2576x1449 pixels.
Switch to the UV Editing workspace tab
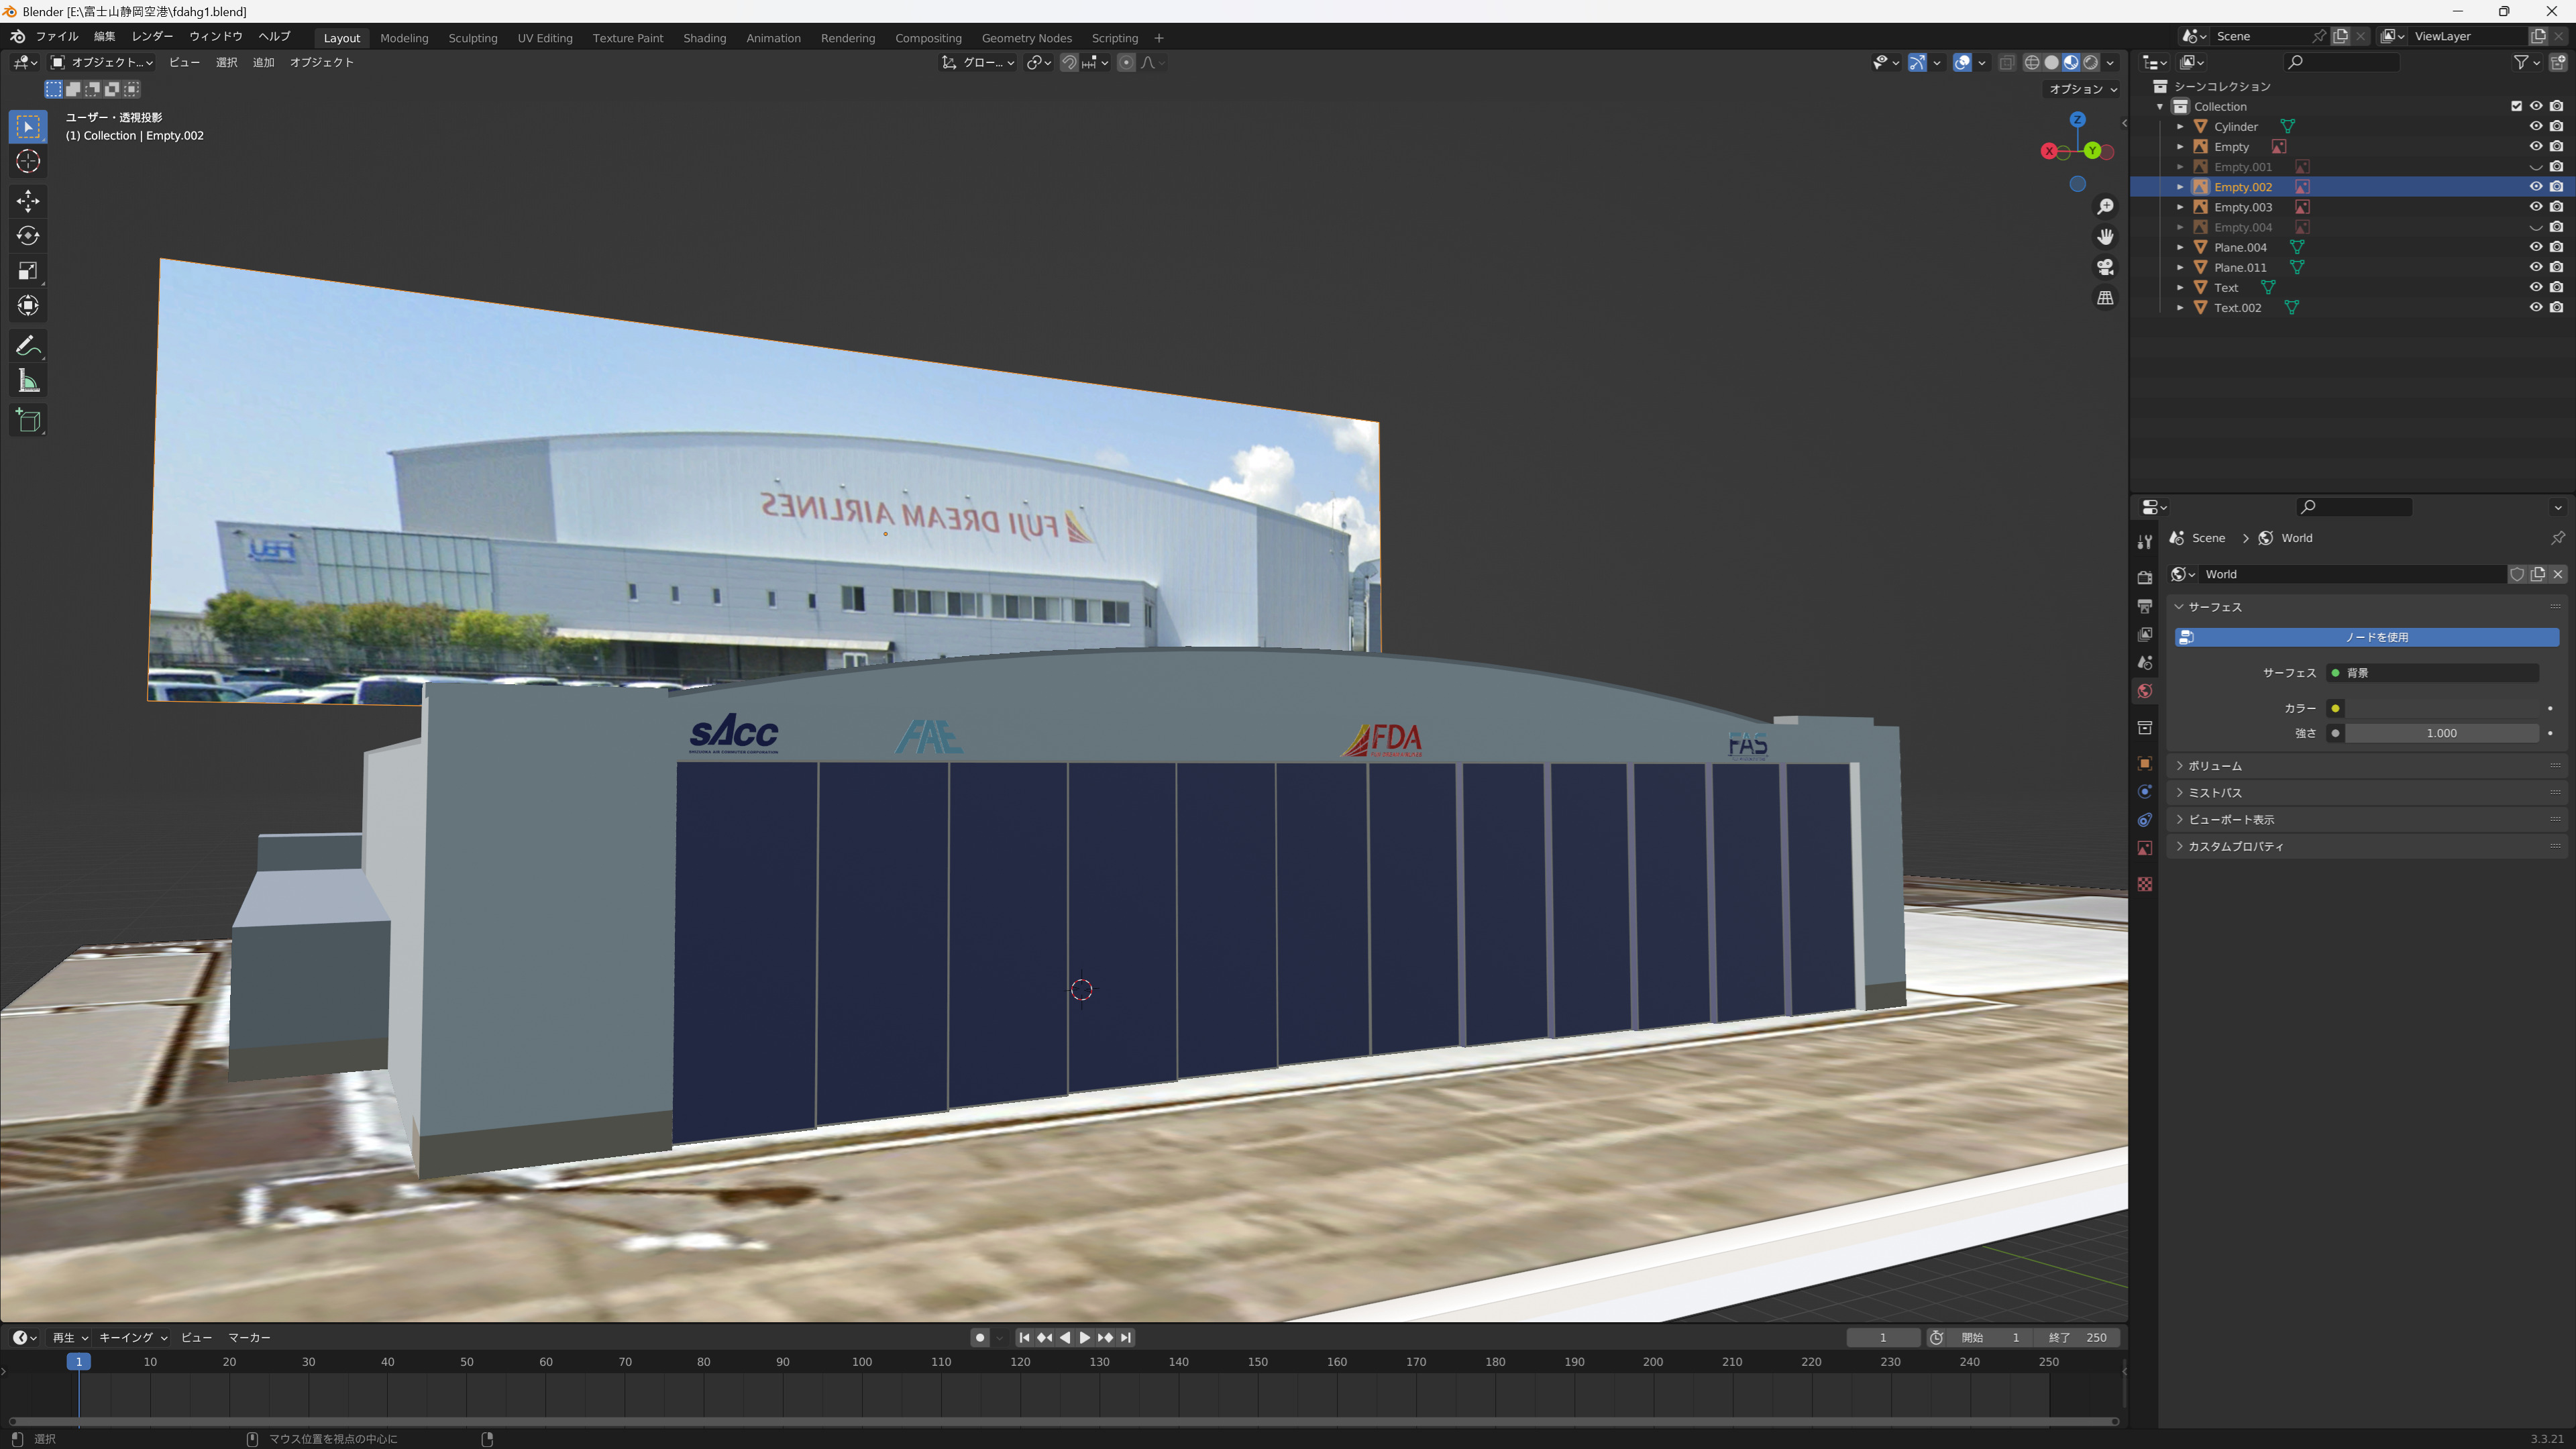tap(545, 38)
